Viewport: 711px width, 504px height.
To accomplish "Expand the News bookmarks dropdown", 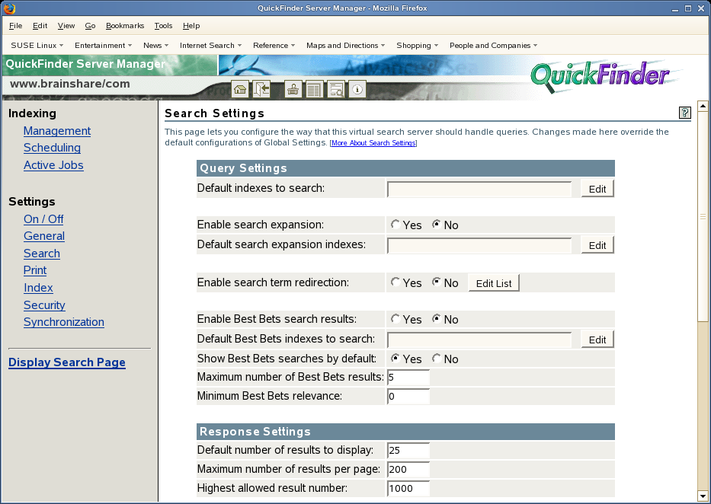I will point(156,45).
